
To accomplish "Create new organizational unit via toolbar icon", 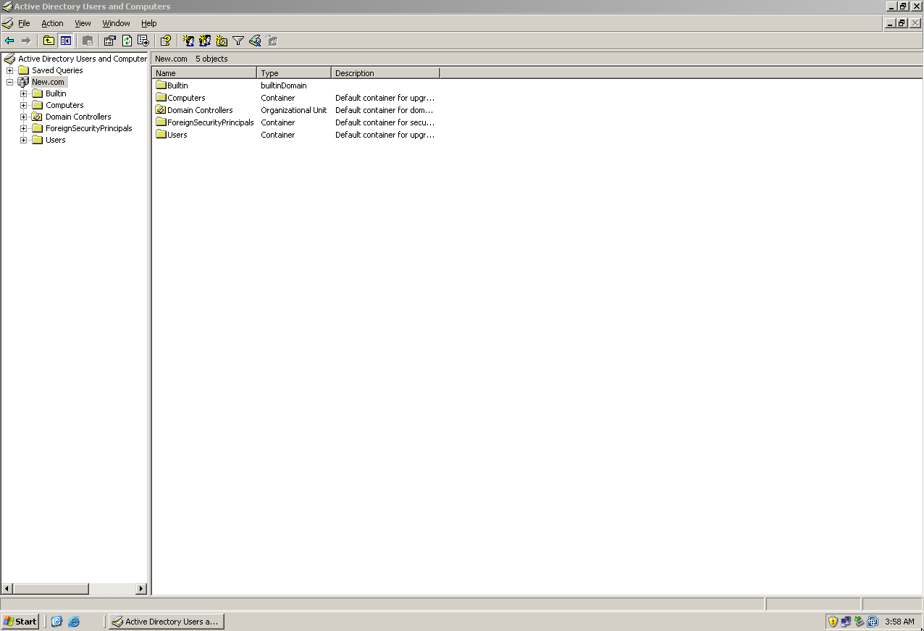I will point(222,41).
